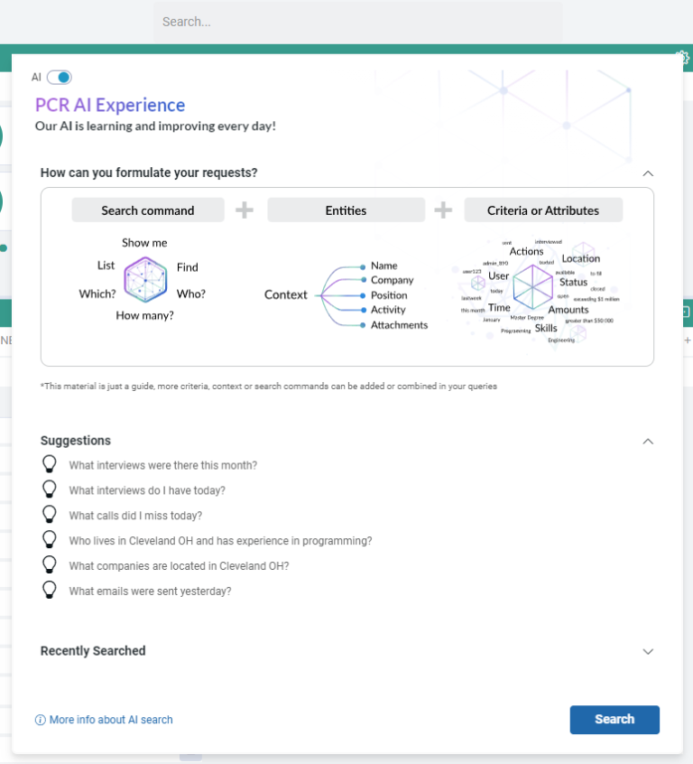Click the lightbulb beside 'What interviews do I have today?'
Screen dimensions: 693x764
(x=50, y=489)
